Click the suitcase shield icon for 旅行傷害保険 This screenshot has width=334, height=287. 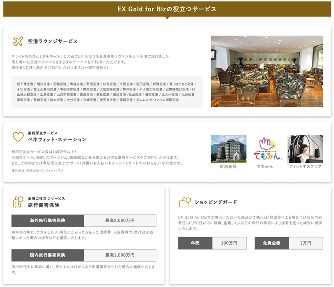pyautogui.click(x=18, y=202)
